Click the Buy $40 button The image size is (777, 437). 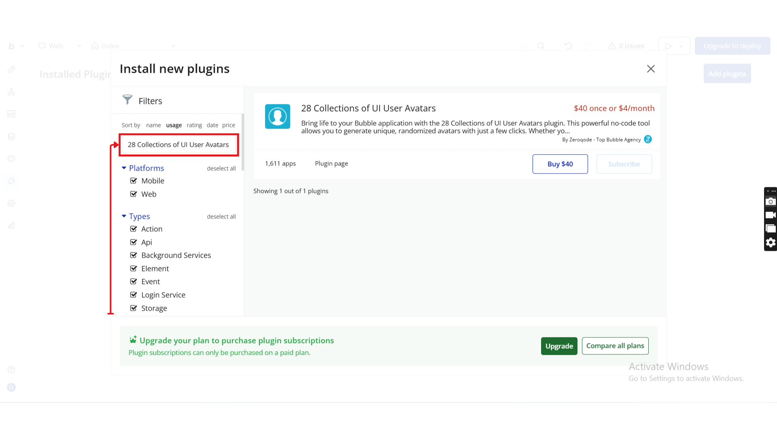click(560, 164)
